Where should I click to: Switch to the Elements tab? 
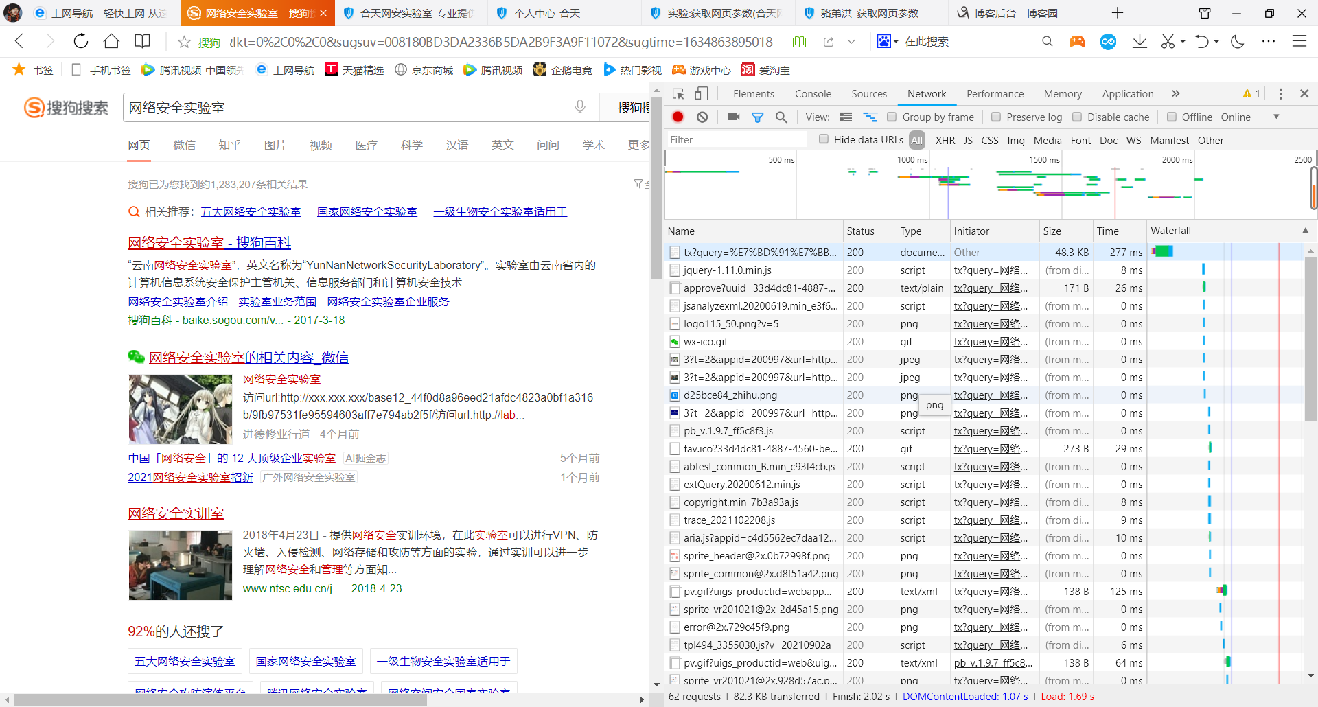pyautogui.click(x=753, y=94)
